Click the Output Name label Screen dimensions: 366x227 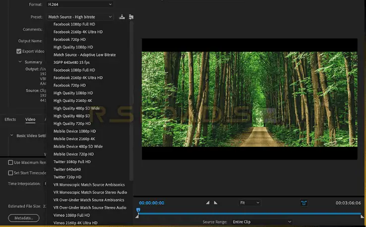click(x=30, y=41)
